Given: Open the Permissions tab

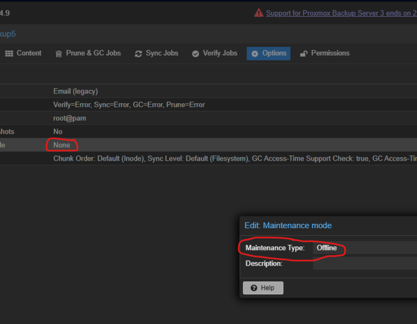Looking at the screenshot, I should tap(325, 53).
